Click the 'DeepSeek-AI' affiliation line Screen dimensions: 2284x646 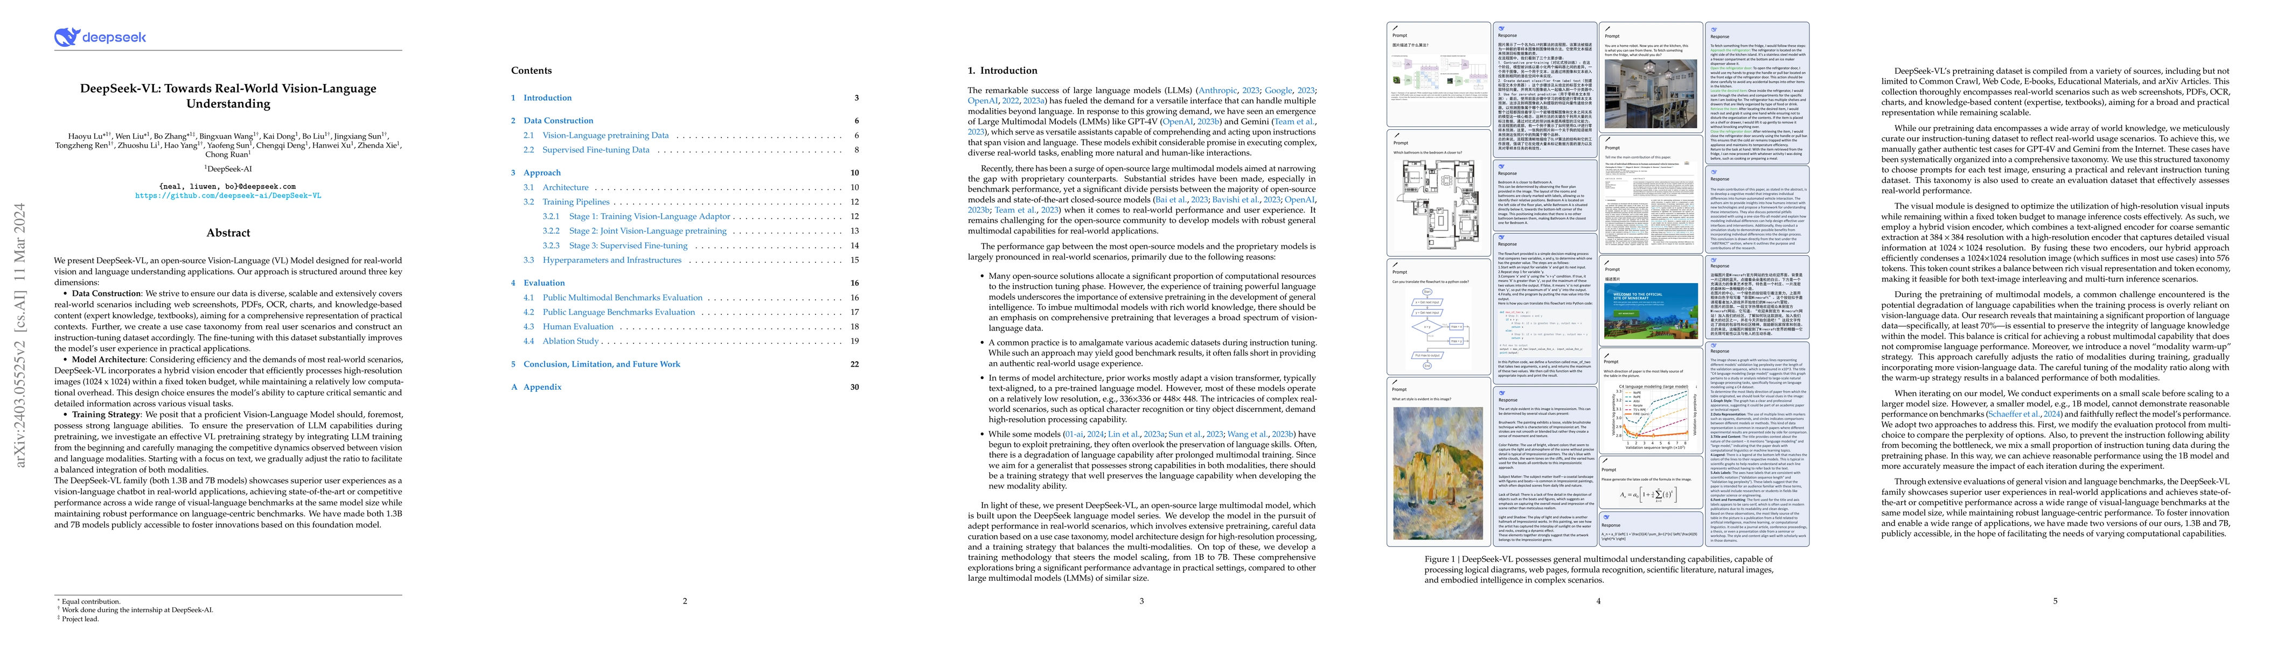point(228,168)
